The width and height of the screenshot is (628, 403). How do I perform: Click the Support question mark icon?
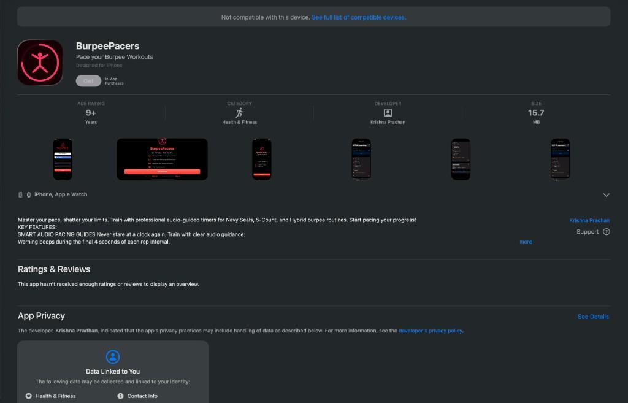pos(607,231)
